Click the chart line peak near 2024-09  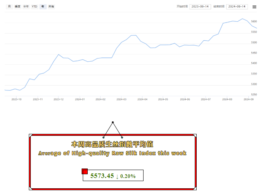242,19
